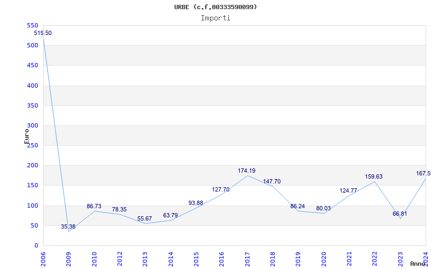The height and width of the screenshot is (269, 431).
Task: Click the 200 y-axis tick label
Action: point(32,166)
